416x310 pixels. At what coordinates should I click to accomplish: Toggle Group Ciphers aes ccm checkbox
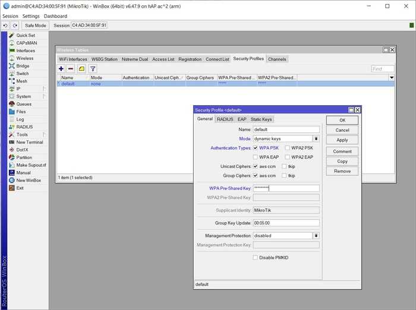255,176
